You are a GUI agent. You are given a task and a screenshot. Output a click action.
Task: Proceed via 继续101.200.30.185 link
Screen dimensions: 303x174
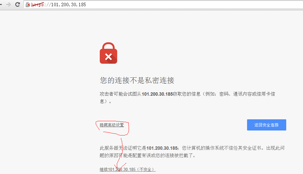point(127,169)
